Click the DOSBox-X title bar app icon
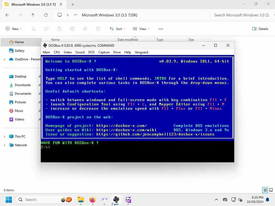Image resolution: width=275 pixels, height=206 pixels. click(45, 45)
